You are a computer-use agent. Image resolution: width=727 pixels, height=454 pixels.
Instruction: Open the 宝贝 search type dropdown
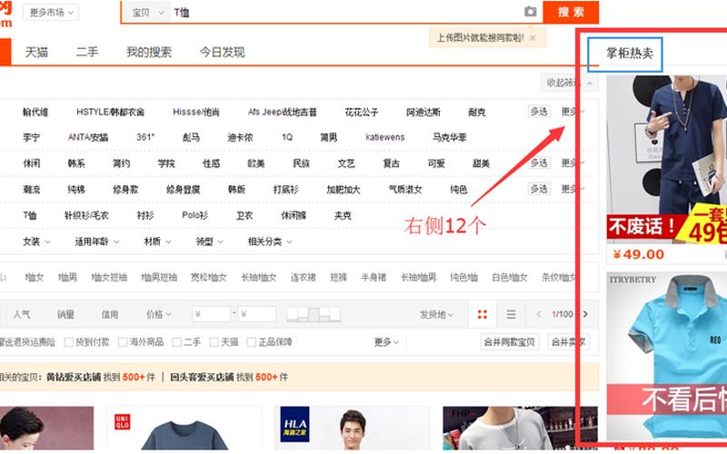pos(148,13)
